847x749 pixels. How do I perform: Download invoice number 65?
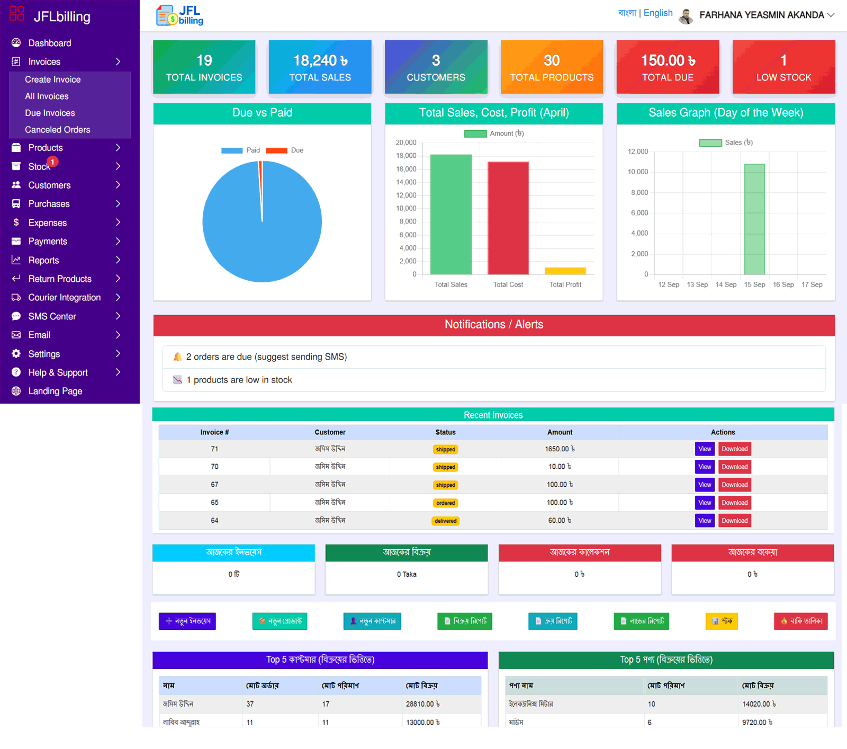735,503
